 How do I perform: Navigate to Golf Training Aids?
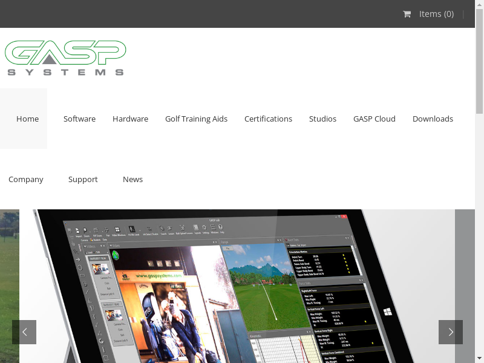(x=196, y=119)
